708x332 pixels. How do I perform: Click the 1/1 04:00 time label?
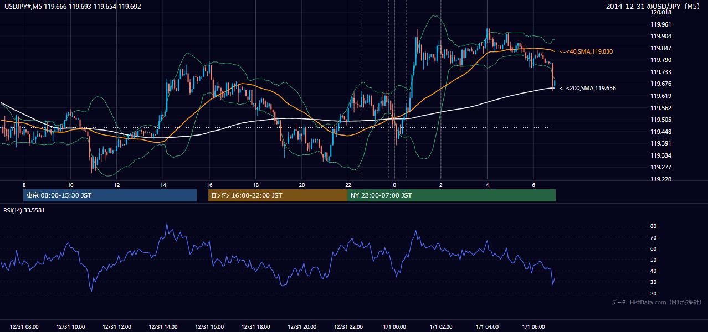pyautogui.click(x=486, y=327)
